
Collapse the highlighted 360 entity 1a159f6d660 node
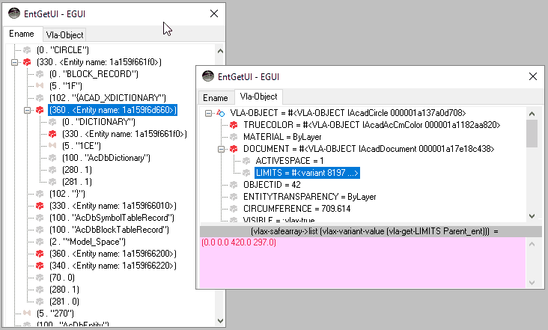pos(27,110)
